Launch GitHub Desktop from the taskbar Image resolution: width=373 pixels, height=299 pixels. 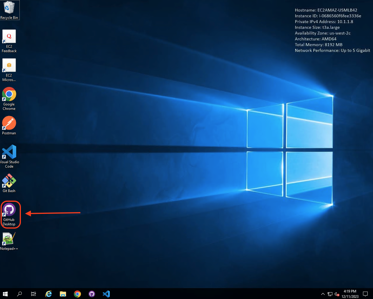click(92, 294)
